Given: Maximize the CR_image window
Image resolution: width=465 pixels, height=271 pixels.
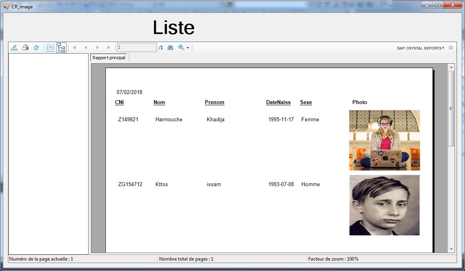Looking at the screenshot, I should point(438,5).
